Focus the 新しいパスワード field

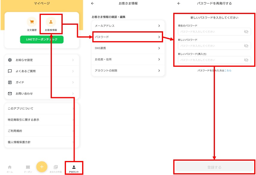click(x=214, y=46)
